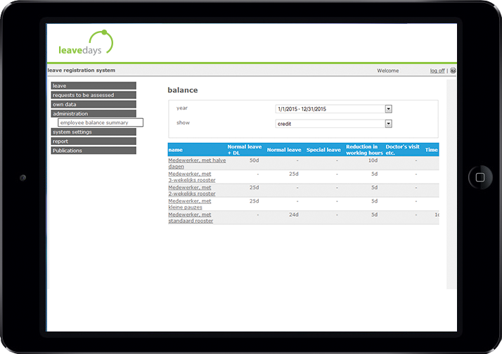Click the log off link
The image size is (502, 354).
coord(437,70)
